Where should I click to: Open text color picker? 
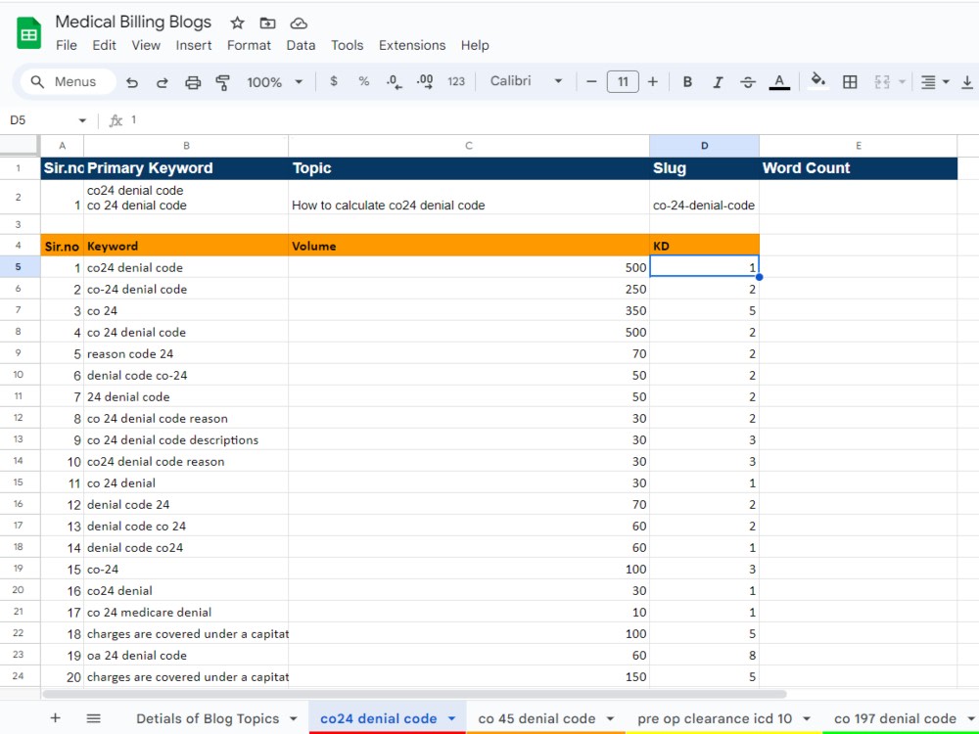(779, 82)
